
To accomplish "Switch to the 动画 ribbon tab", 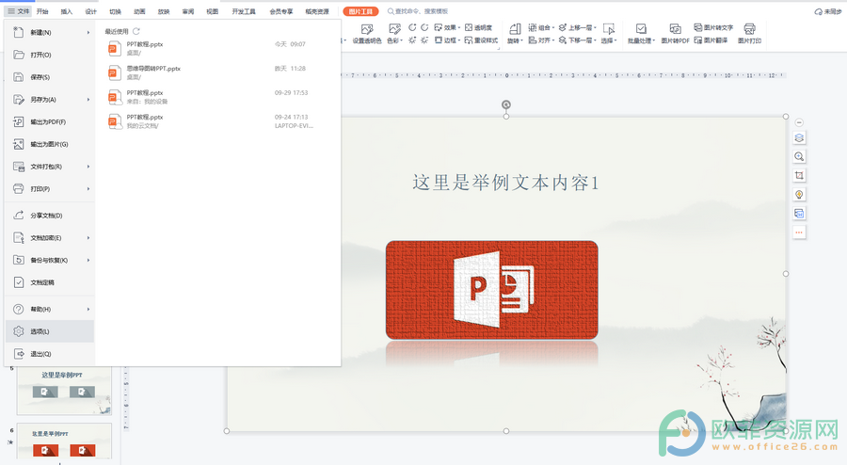I will pyautogui.click(x=139, y=11).
